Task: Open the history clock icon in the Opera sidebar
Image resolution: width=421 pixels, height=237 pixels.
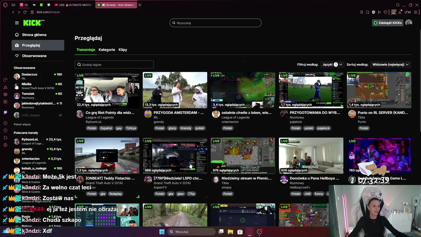Action: [5, 131]
